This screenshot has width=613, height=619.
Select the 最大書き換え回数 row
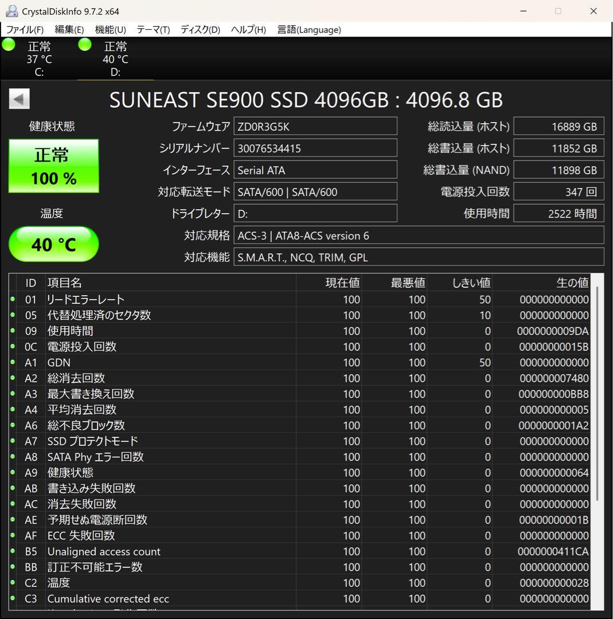pos(299,394)
